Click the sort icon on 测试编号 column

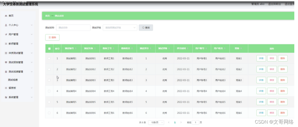click(x=76, y=49)
